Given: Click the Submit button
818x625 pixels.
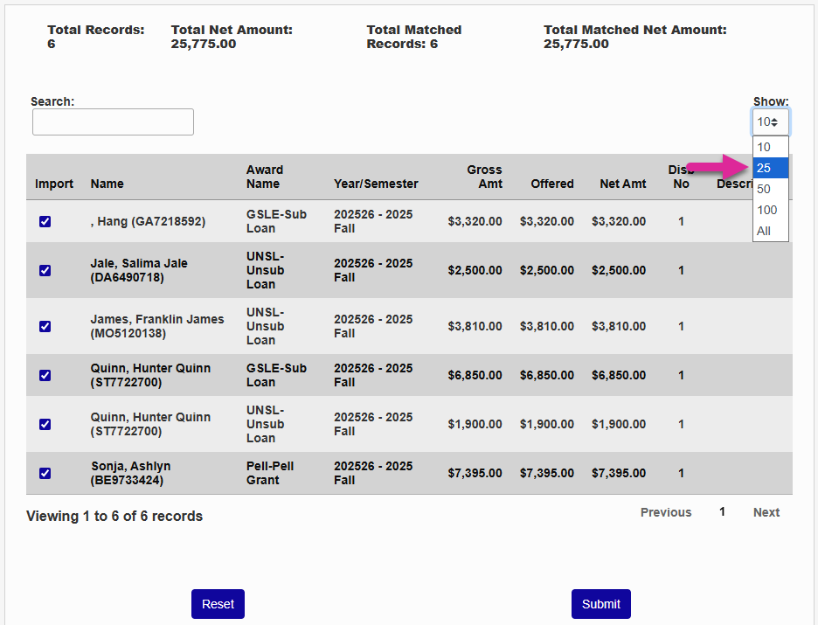Looking at the screenshot, I should [x=600, y=604].
